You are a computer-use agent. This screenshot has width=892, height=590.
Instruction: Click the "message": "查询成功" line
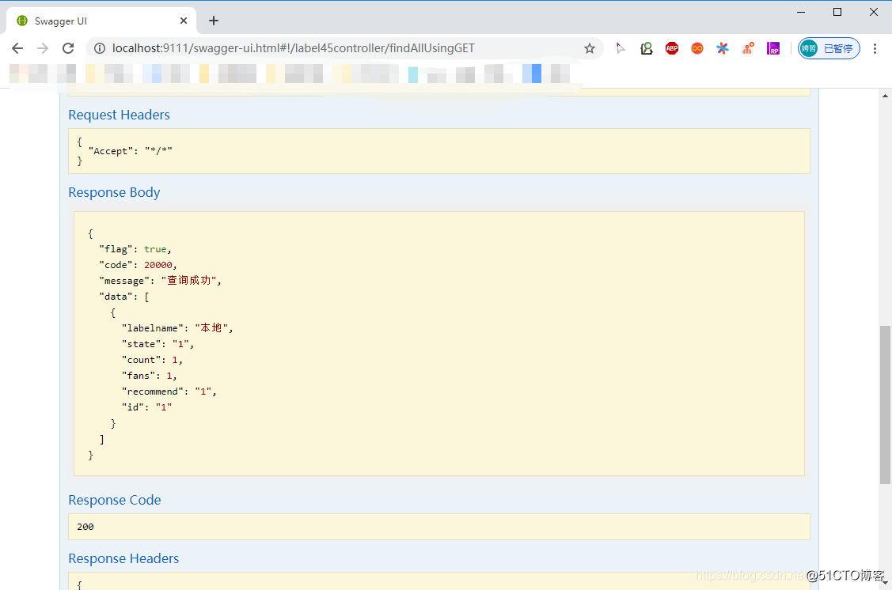[160, 281]
